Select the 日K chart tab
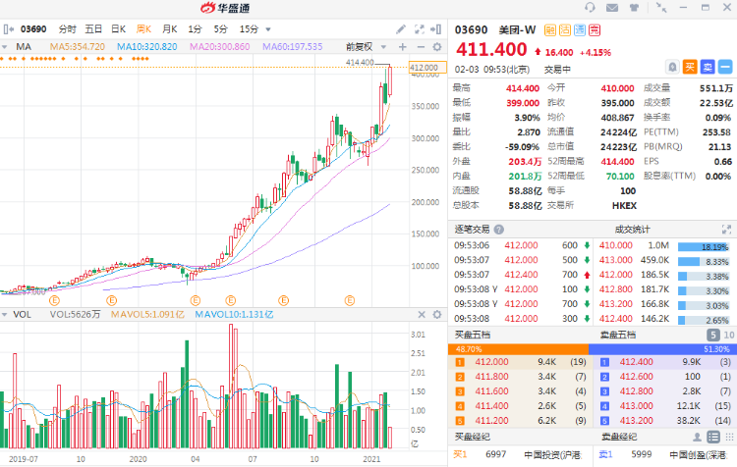 pos(118,29)
